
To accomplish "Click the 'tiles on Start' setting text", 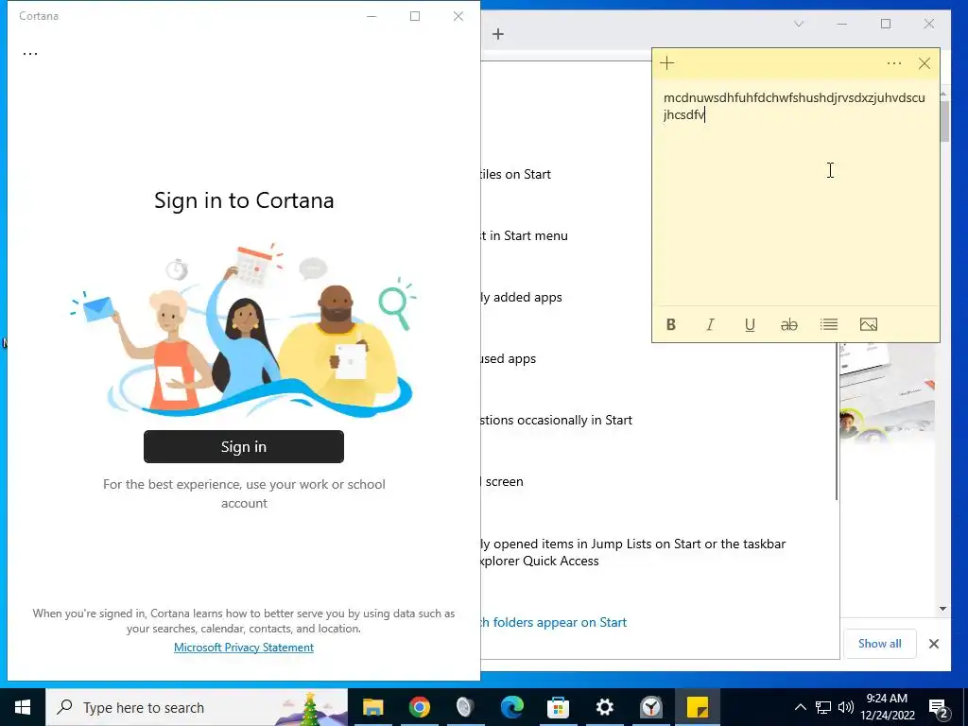I will coord(516,175).
